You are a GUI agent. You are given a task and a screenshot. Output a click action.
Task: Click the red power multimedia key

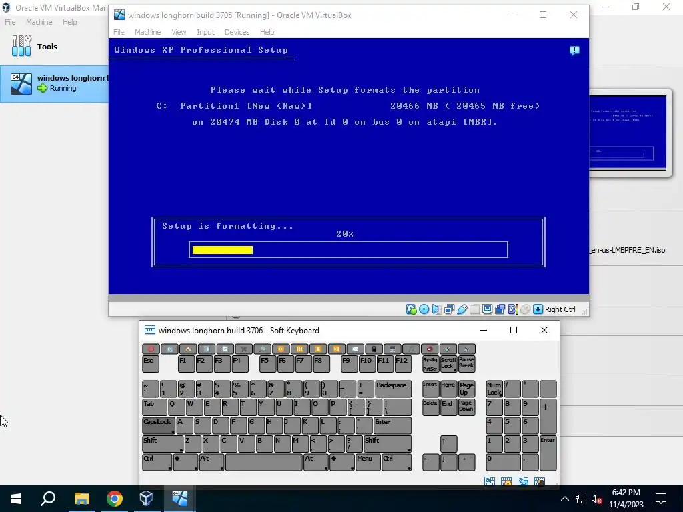(x=151, y=349)
